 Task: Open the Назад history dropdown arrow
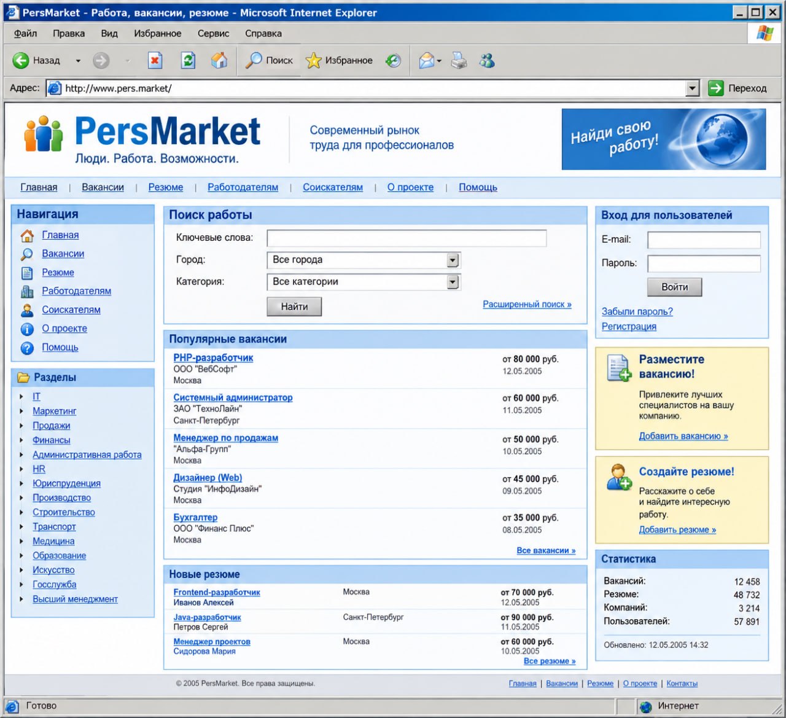pyautogui.click(x=78, y=61)
